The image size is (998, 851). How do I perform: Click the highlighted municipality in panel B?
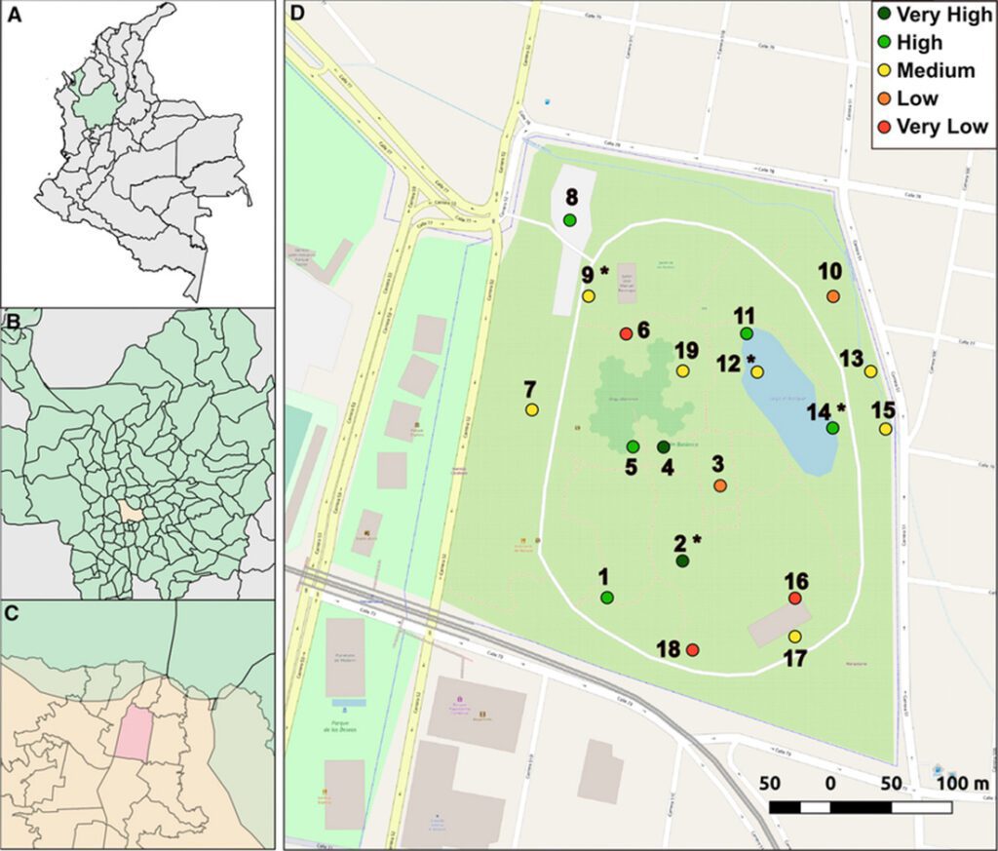coord(131,512)
